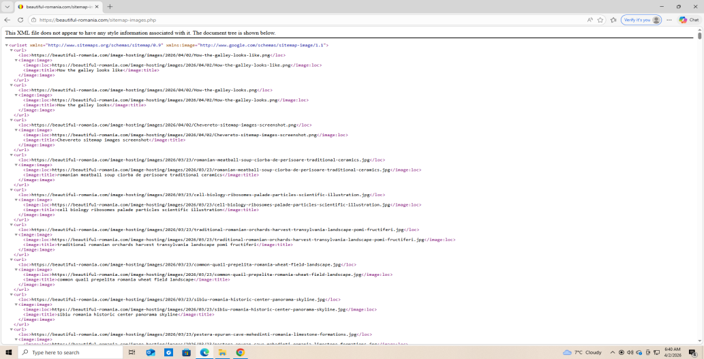Click the browser back arrow
704x359 pixels.
pos(7,20)
